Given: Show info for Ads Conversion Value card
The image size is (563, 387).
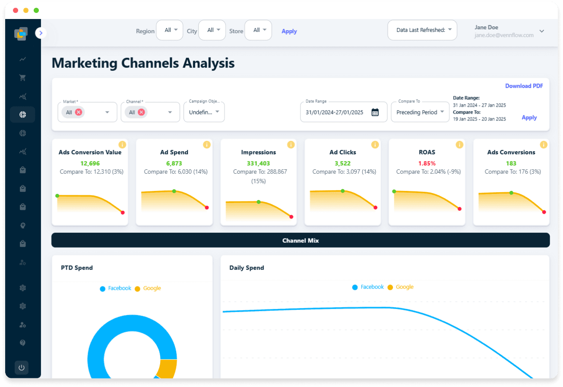Looking at the screenshot, I should click(122, 145).
